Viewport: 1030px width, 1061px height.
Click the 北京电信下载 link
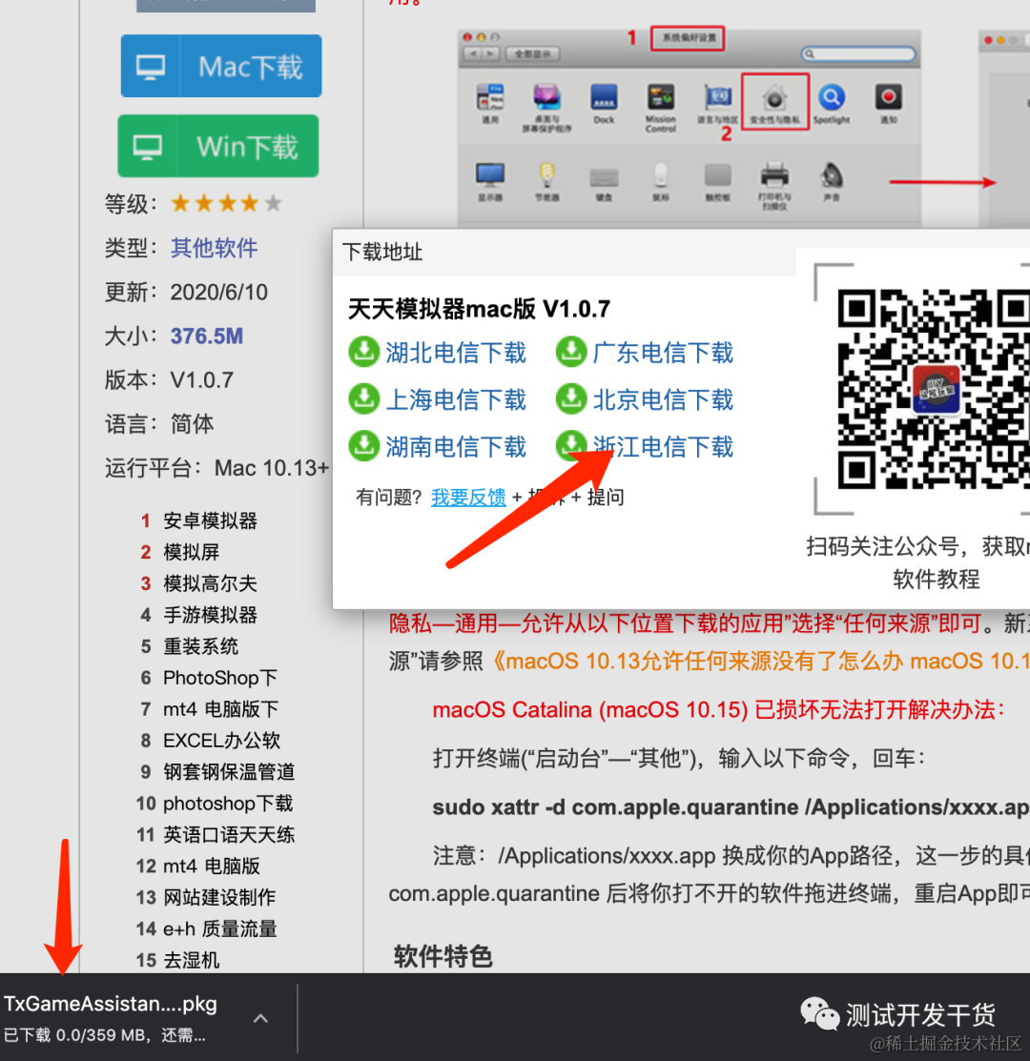point(663,399)
